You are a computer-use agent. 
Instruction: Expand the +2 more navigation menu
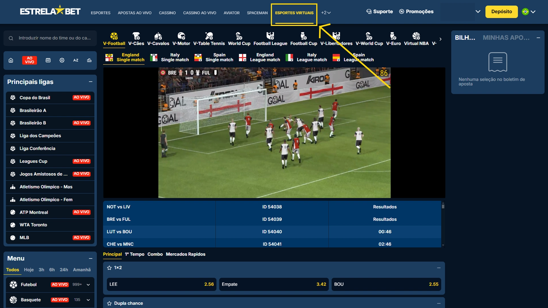coord(326,13)
